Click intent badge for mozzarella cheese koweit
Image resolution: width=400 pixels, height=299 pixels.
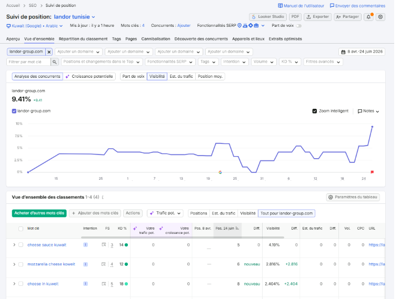coord(85,264)
